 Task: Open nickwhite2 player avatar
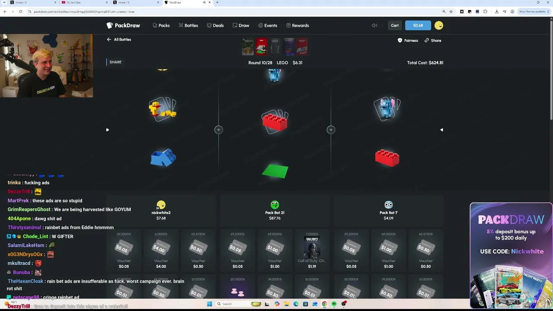(161, 205)
